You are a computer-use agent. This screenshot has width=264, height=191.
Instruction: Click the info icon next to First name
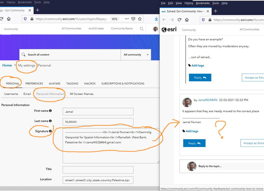coord(50,111)
